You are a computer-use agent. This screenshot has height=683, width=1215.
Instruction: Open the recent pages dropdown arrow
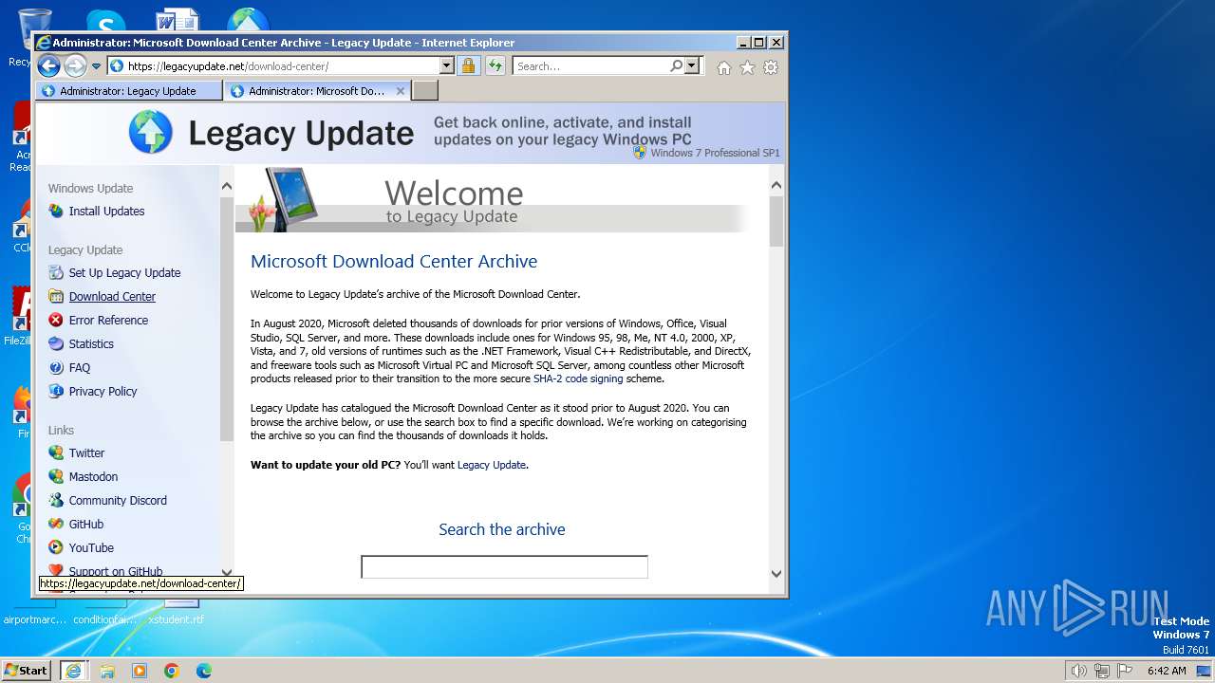[x=96, y=66]
